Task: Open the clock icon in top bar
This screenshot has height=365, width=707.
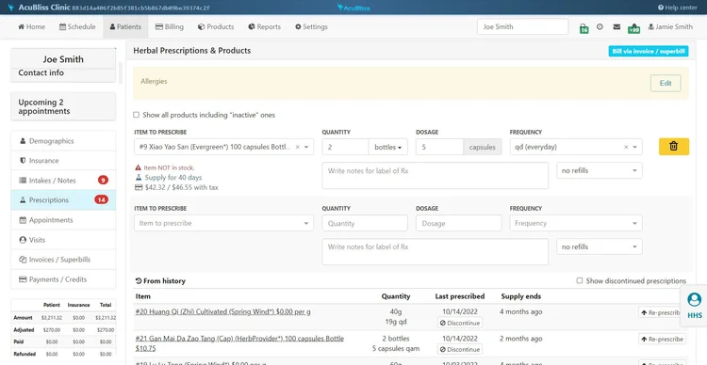Action: click(600, 26)
